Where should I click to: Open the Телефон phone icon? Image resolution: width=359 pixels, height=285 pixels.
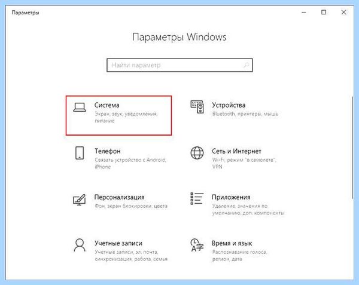coord(80,153)
